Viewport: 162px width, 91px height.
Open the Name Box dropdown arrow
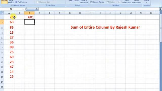pos(24,9)
